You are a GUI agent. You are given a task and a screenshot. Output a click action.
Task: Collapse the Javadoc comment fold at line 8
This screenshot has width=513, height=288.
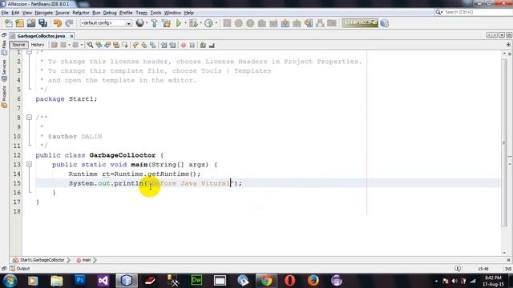(x=29, y=118)
